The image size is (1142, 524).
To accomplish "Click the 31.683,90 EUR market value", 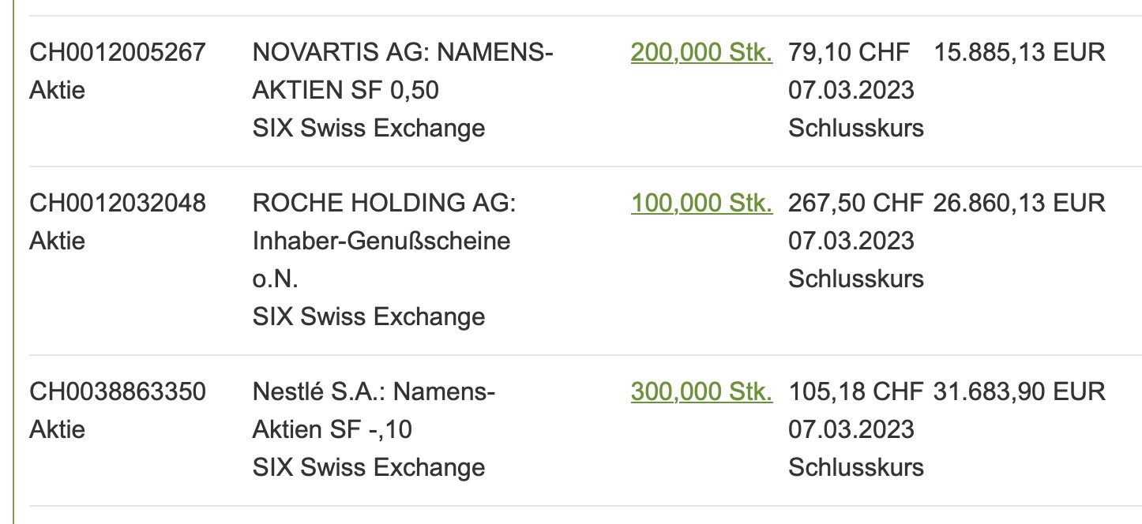I will [x=1019, y=391].
